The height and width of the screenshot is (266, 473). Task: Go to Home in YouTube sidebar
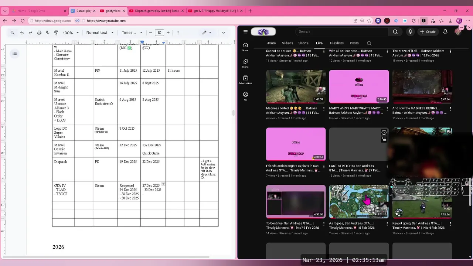(x=245, y=47)
